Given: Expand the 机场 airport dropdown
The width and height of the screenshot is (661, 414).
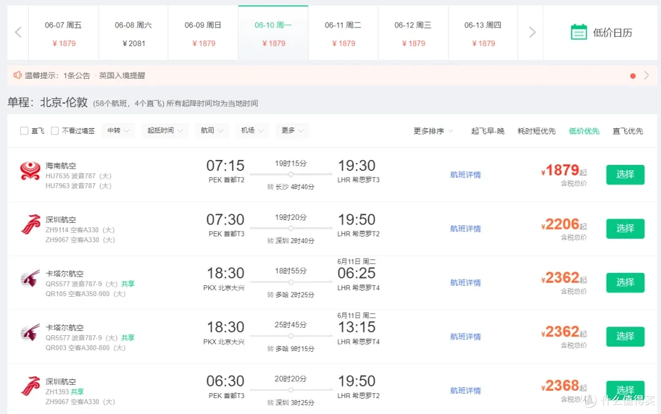Looking at the screenshot, I should [x=252, y=131].
